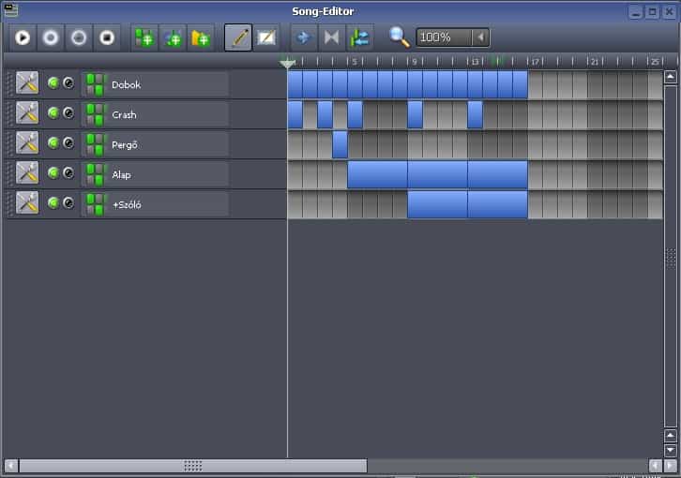
Task: Click the loop points toggle icon
Action: click(330, 37)
